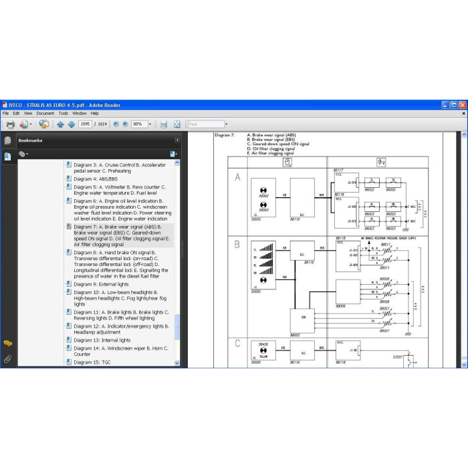This screenshot has width=468, height=468.
Task: Select bookmark Diagram 3: Cruise Control
Action: 120,168
